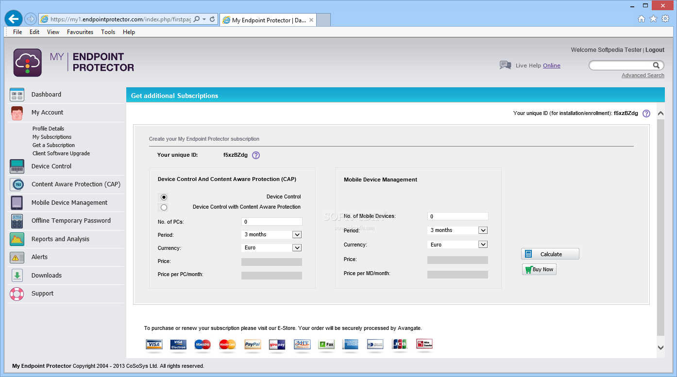Image resolution: width=677 pixels, height=377 pixels.
Task: Click the No. of Mobile Devices field
Action: coord(457,216)
